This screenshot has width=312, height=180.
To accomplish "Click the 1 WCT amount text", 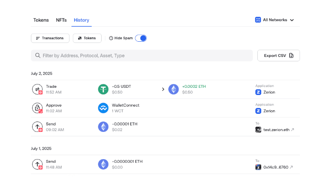I will [x=118, y=111].
